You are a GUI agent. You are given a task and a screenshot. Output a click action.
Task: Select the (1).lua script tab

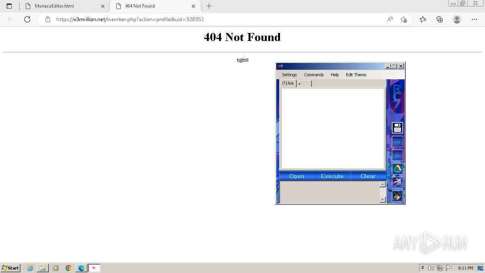(288, 83)
